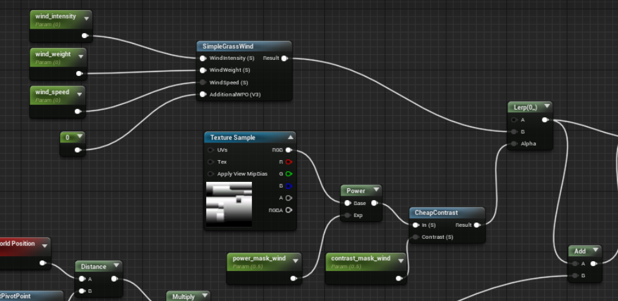Click the Add node B input pin
Screen dimensions: 618x301
pos(576,276)
